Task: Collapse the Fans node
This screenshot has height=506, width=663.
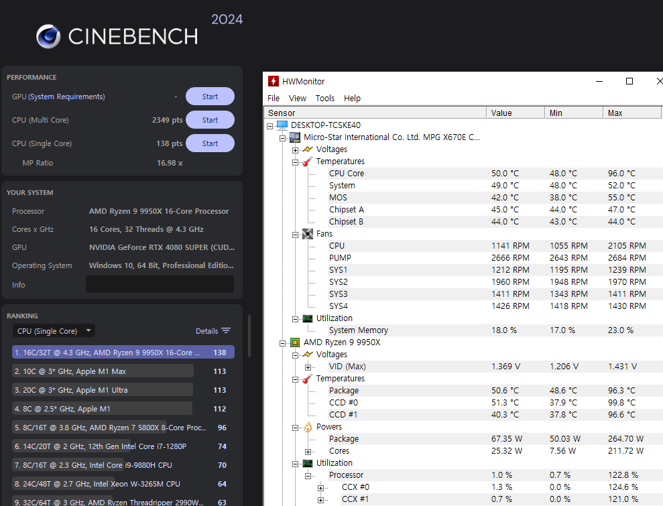Action: click(x=295, y=235)
